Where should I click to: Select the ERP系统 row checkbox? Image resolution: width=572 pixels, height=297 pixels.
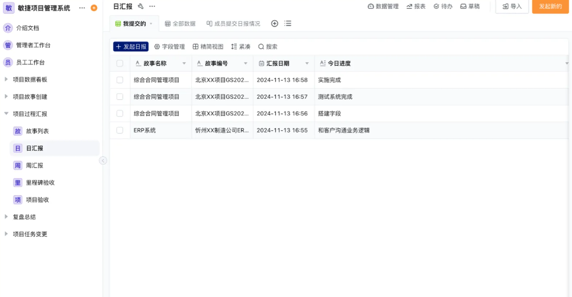pos(120,130)
